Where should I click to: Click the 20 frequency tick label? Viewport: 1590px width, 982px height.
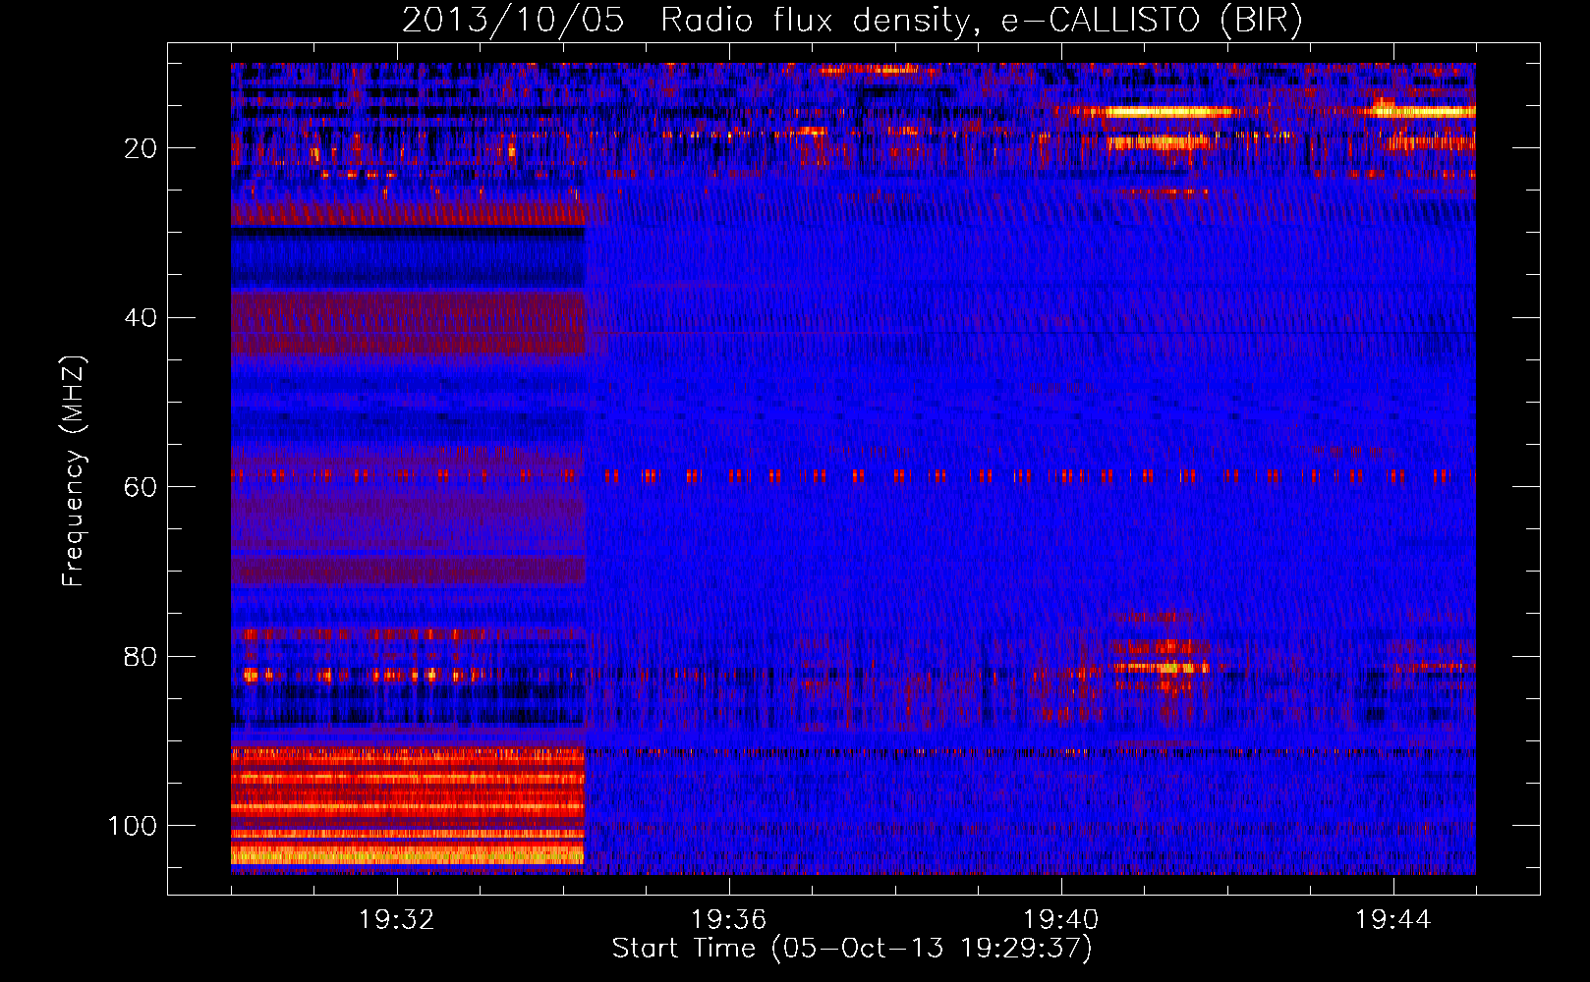[142, 148]
